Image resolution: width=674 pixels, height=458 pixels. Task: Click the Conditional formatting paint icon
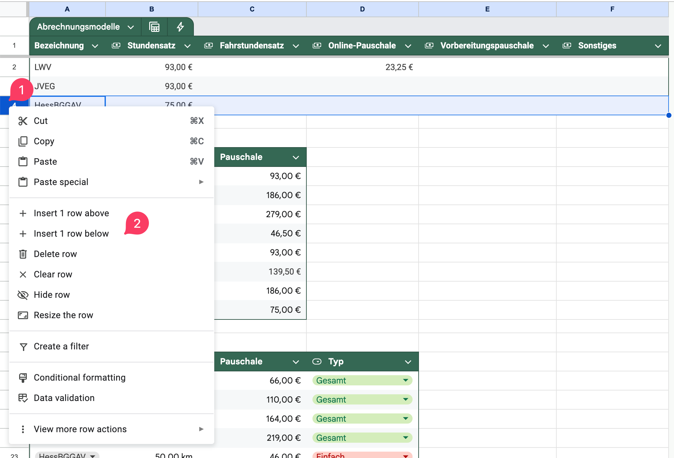tap(23, 378)
